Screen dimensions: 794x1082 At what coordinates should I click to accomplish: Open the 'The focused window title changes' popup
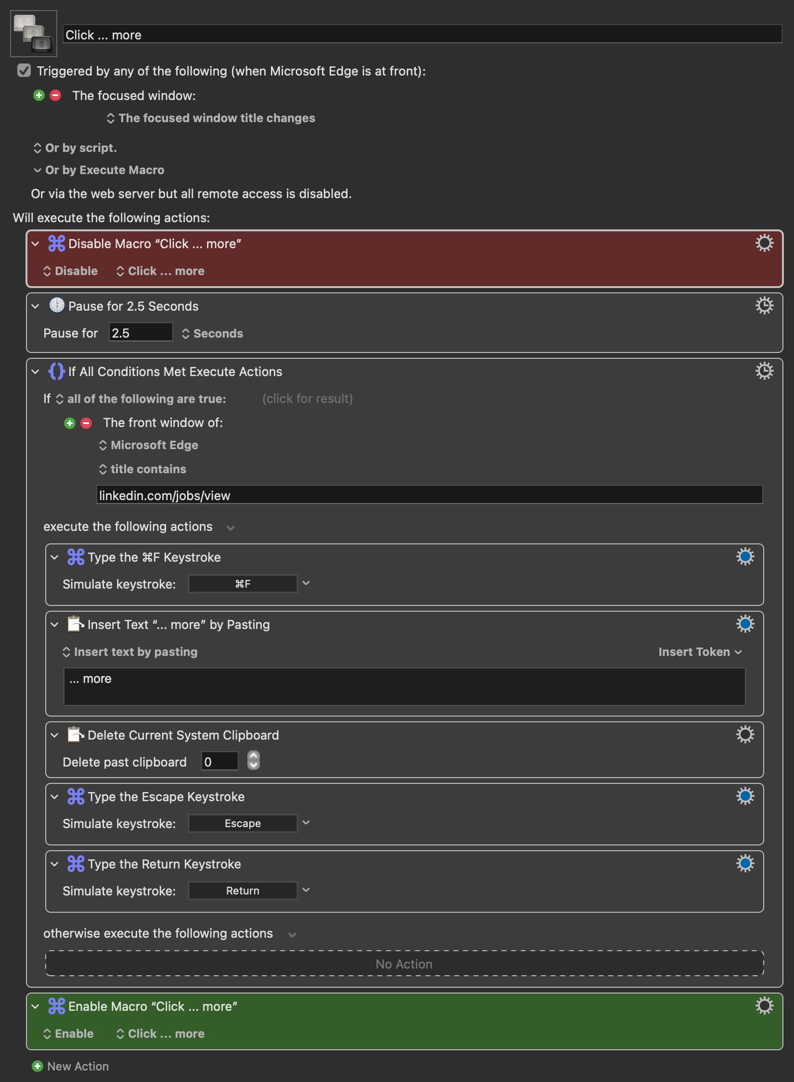pyautogui.click(x=211, y=118)
